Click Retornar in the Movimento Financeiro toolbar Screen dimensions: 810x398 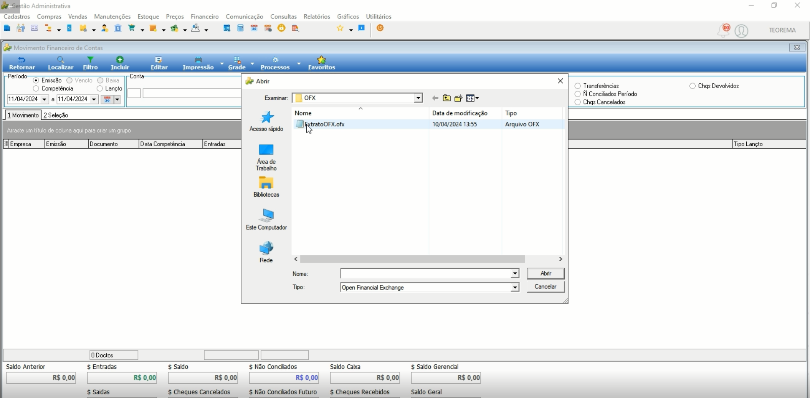coord(22,63)
